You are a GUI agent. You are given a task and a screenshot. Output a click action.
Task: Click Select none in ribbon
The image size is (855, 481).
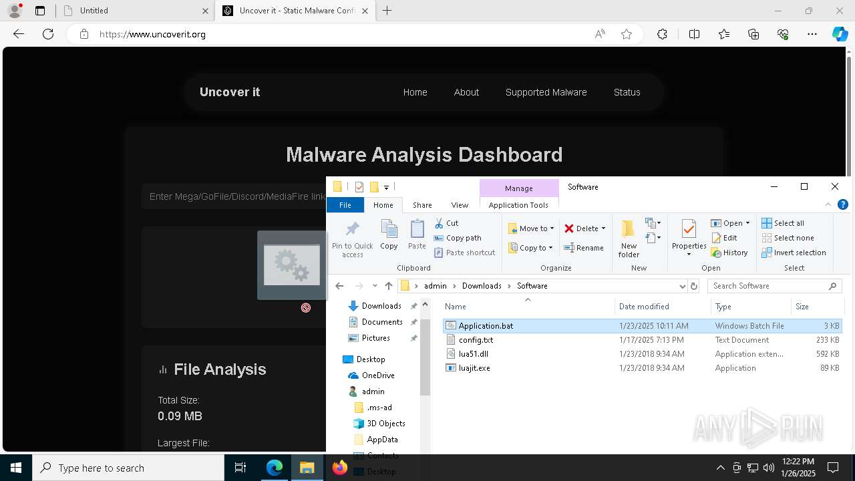click(788, 238)
